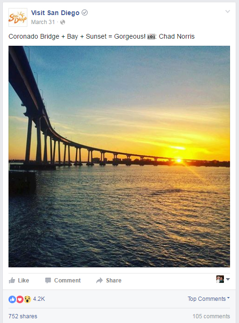The image size is (239, 323).
Task: Open the Visit San Diego page link
Action: (55, 13)
